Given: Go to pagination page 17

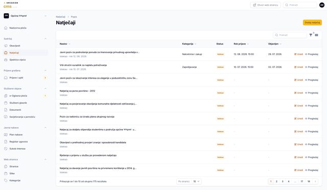Looking at the screenshot, I should click(x=302, y=181).
